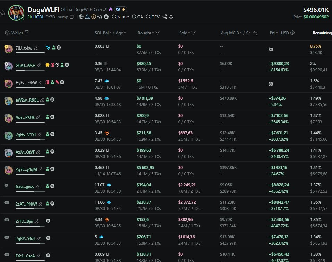The width and height of the screenshot is (332, 262).
Task: Rename wallet AxJv...QtVF with pencil icon
Action: (x=38, y=152)
